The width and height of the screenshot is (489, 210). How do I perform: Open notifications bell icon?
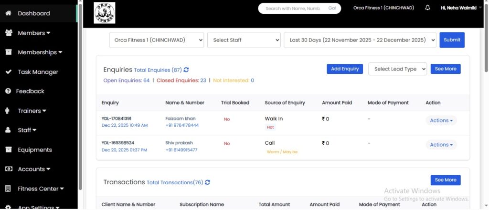click(427, 8)
